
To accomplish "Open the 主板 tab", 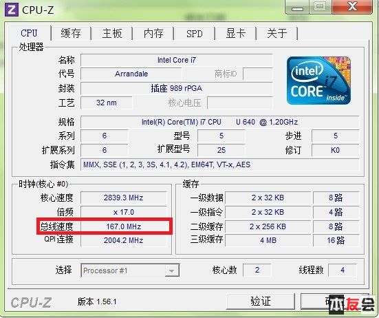I will (x=112, y=33).
